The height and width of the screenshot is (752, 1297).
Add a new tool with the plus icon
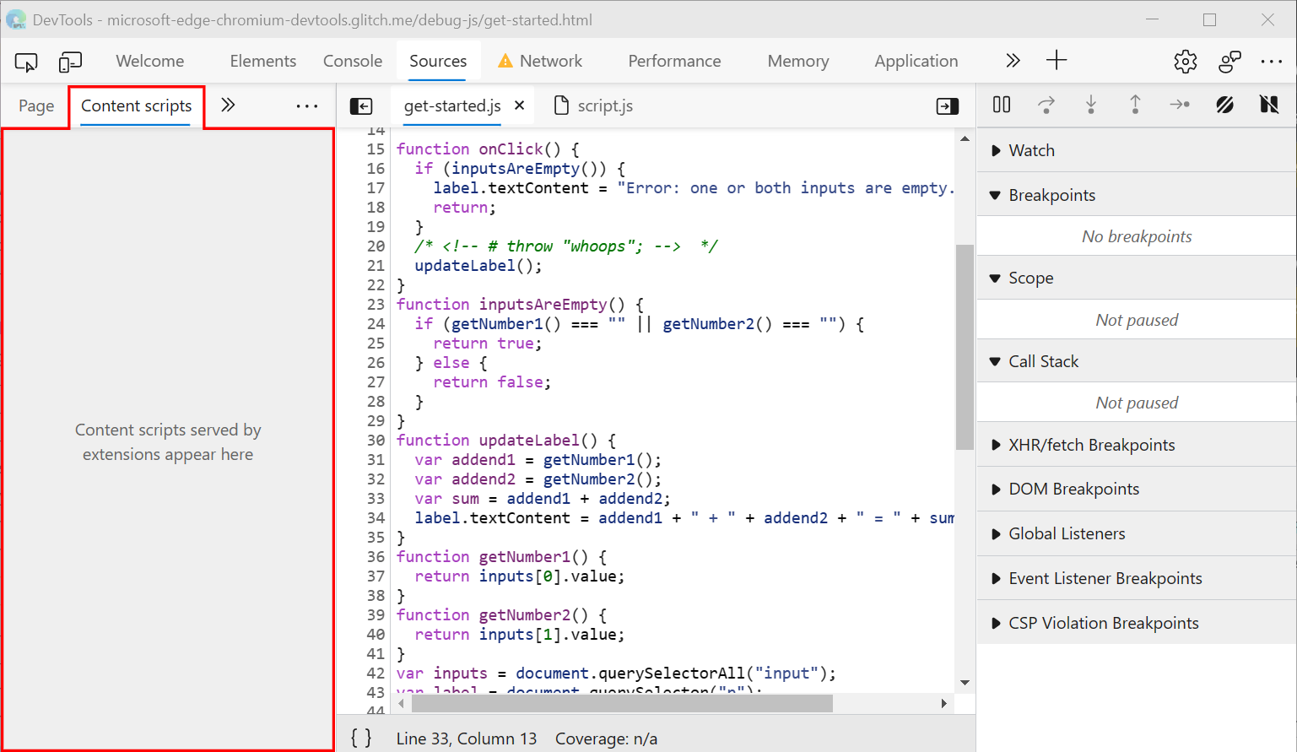1057,60
